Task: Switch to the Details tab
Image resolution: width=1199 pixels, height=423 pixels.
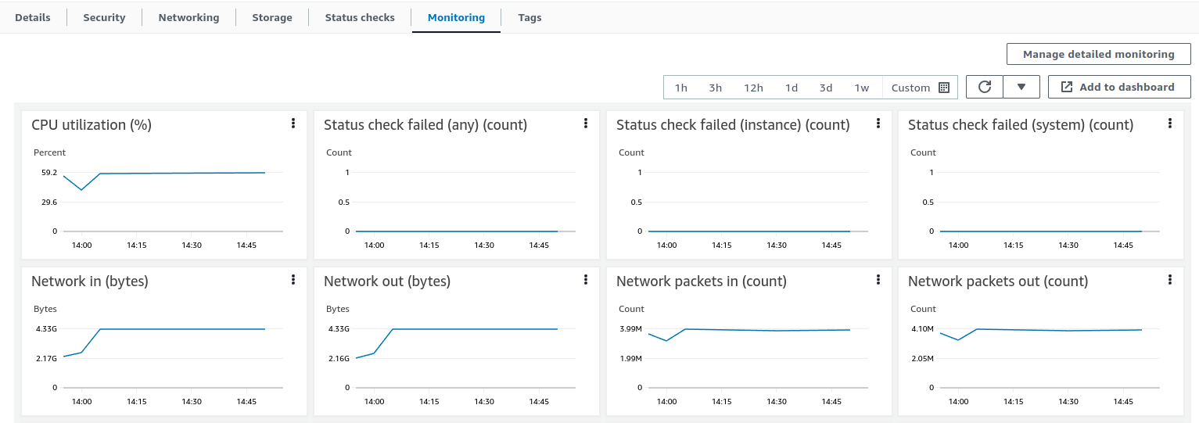Action: click(x=33, y=17)
